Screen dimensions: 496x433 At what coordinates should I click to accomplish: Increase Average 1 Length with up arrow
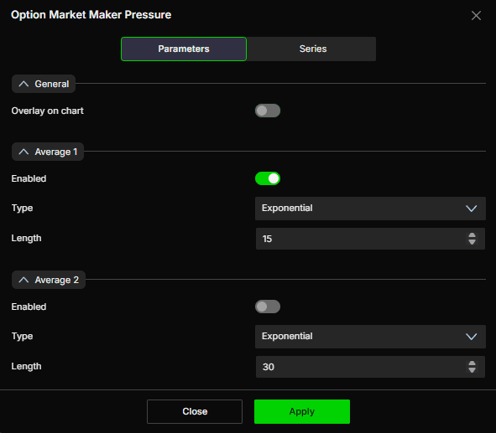tap(472, 235)
